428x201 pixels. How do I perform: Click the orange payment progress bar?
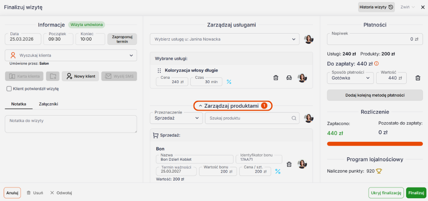(x=375, y=144)
